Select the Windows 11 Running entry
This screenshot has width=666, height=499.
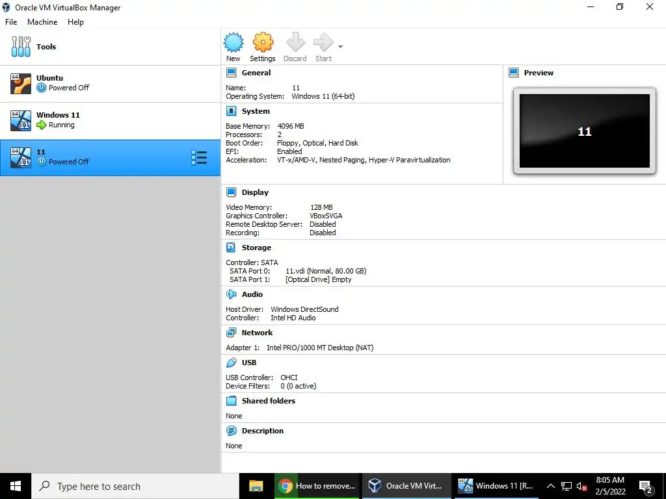pos(110,121)
